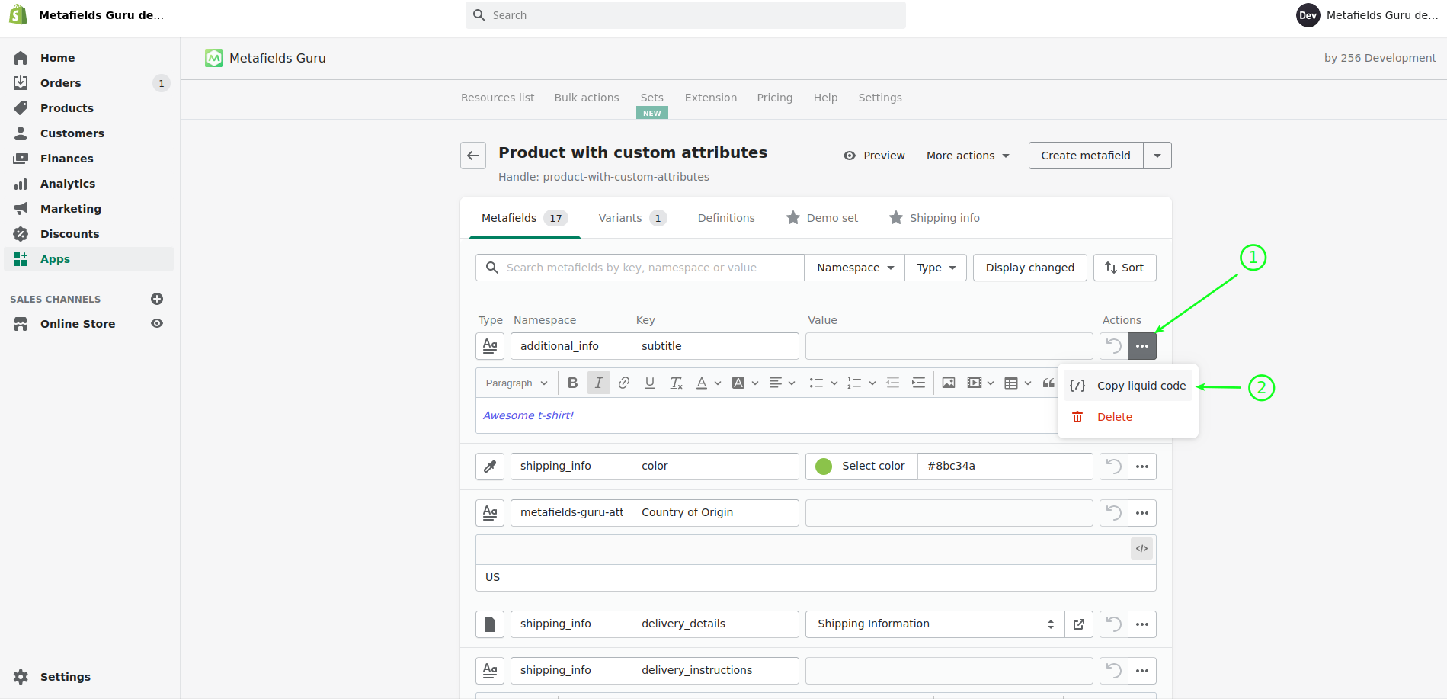Open text alignment options
The width and height of the screenshot is (1447, 699).
[x=782, y=383]
